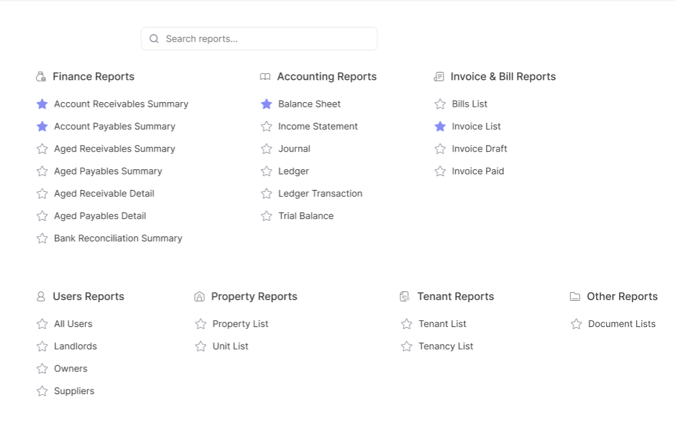Viewport: 676px width, 427px height.
Task: Favorite the Document Lists star icon
Action: click(x=576, y=324)
